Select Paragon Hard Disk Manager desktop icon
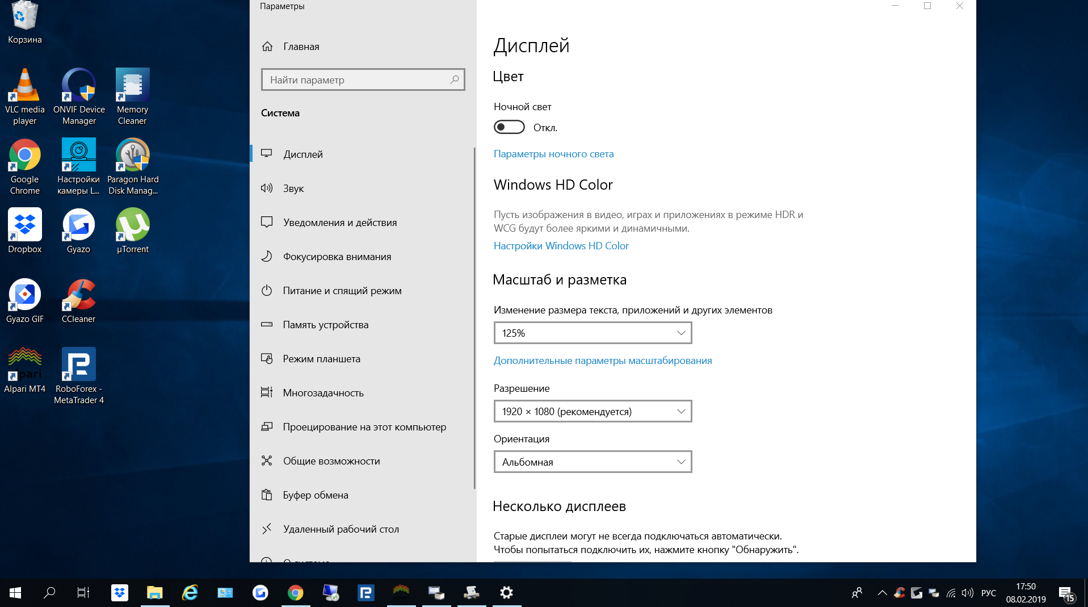This screenshot has height=607, width=1088. (x=133, y=167)
